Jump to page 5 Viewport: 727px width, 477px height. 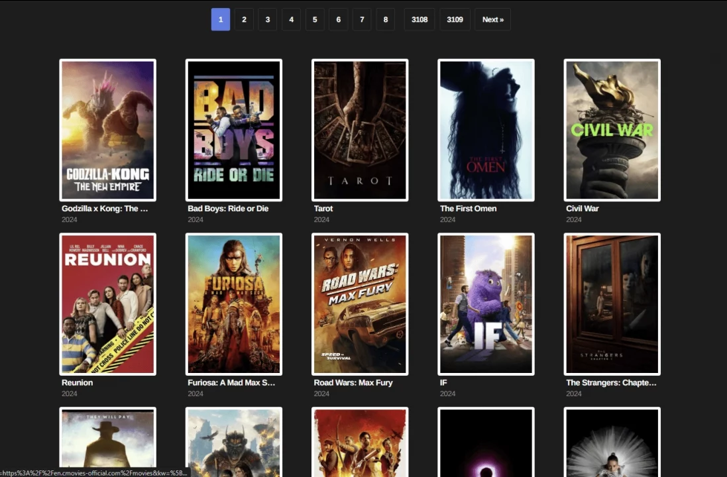(x=314, y=19)
